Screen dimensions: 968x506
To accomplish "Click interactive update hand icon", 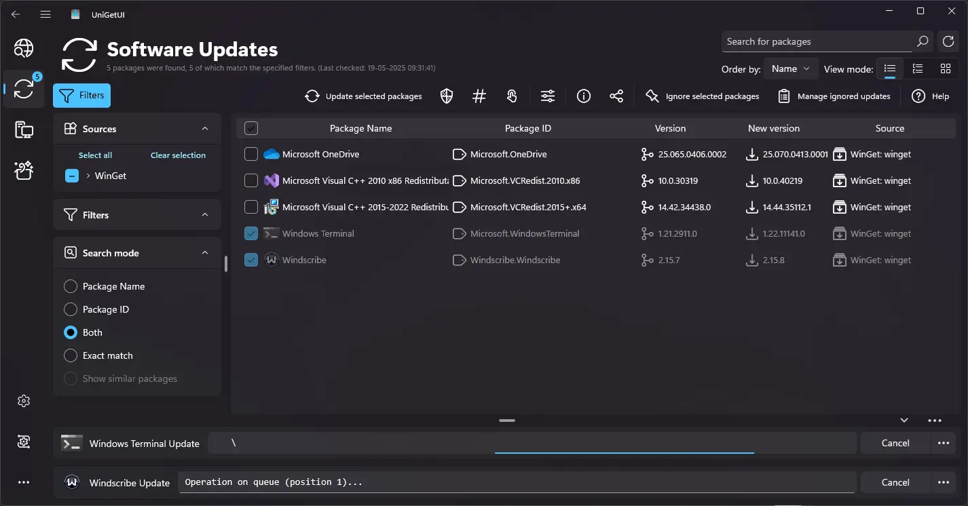I will [513, 96].
